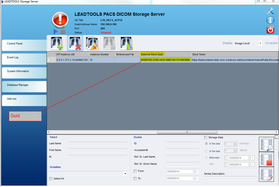The height and width of the screenshot is (187, 279).
Task: Open the Studies To date picker dropdown
Action: pos(195,178)
